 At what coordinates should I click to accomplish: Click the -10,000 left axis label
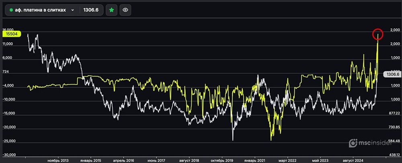point(8,100)
